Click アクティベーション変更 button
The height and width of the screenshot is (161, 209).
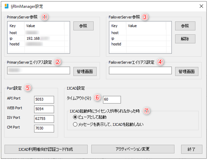(133, 149)
